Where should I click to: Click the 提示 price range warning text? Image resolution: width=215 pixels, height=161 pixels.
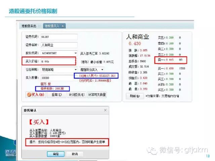click(67, 142)
